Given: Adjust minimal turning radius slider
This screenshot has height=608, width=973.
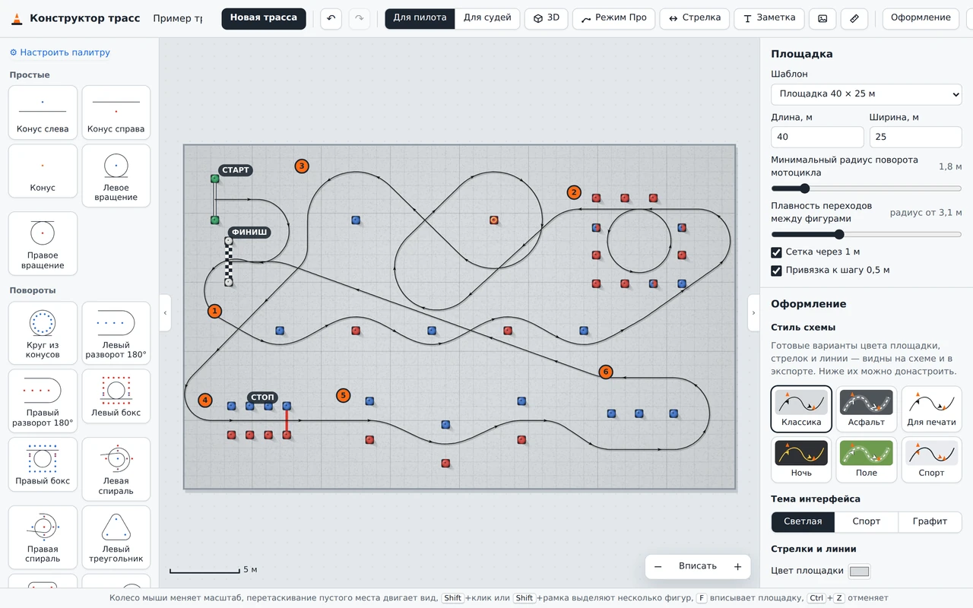Looking at the screenshot, I should point(867,188).
